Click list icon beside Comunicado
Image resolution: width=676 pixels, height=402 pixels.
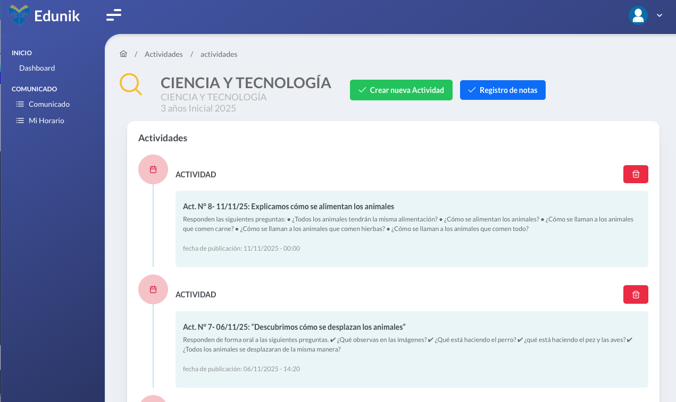coord(20,104)
